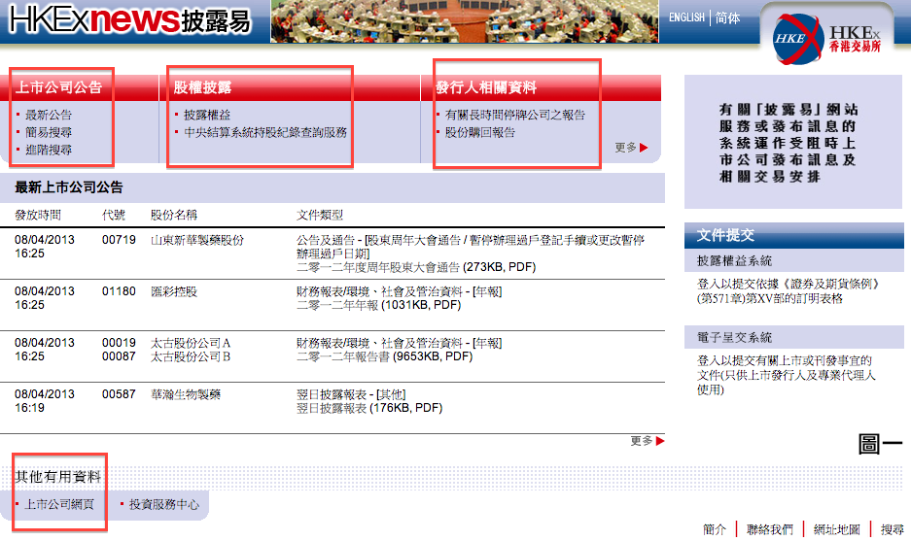Click 更多 arrow below announcements table
Image resolution: width=911 pixels, height=541 pixels.
[648, 441]
